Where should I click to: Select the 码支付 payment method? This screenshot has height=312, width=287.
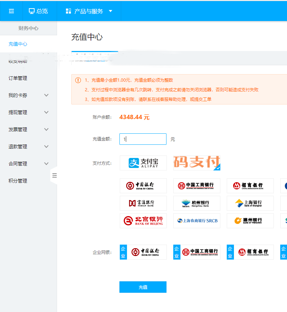[197, 163]
